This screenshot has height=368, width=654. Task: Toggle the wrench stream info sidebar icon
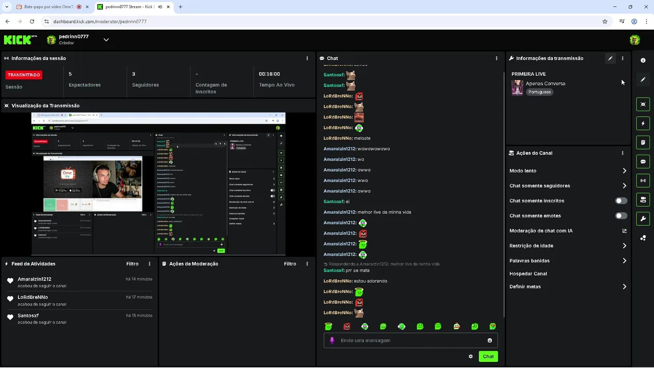point(643,219)
